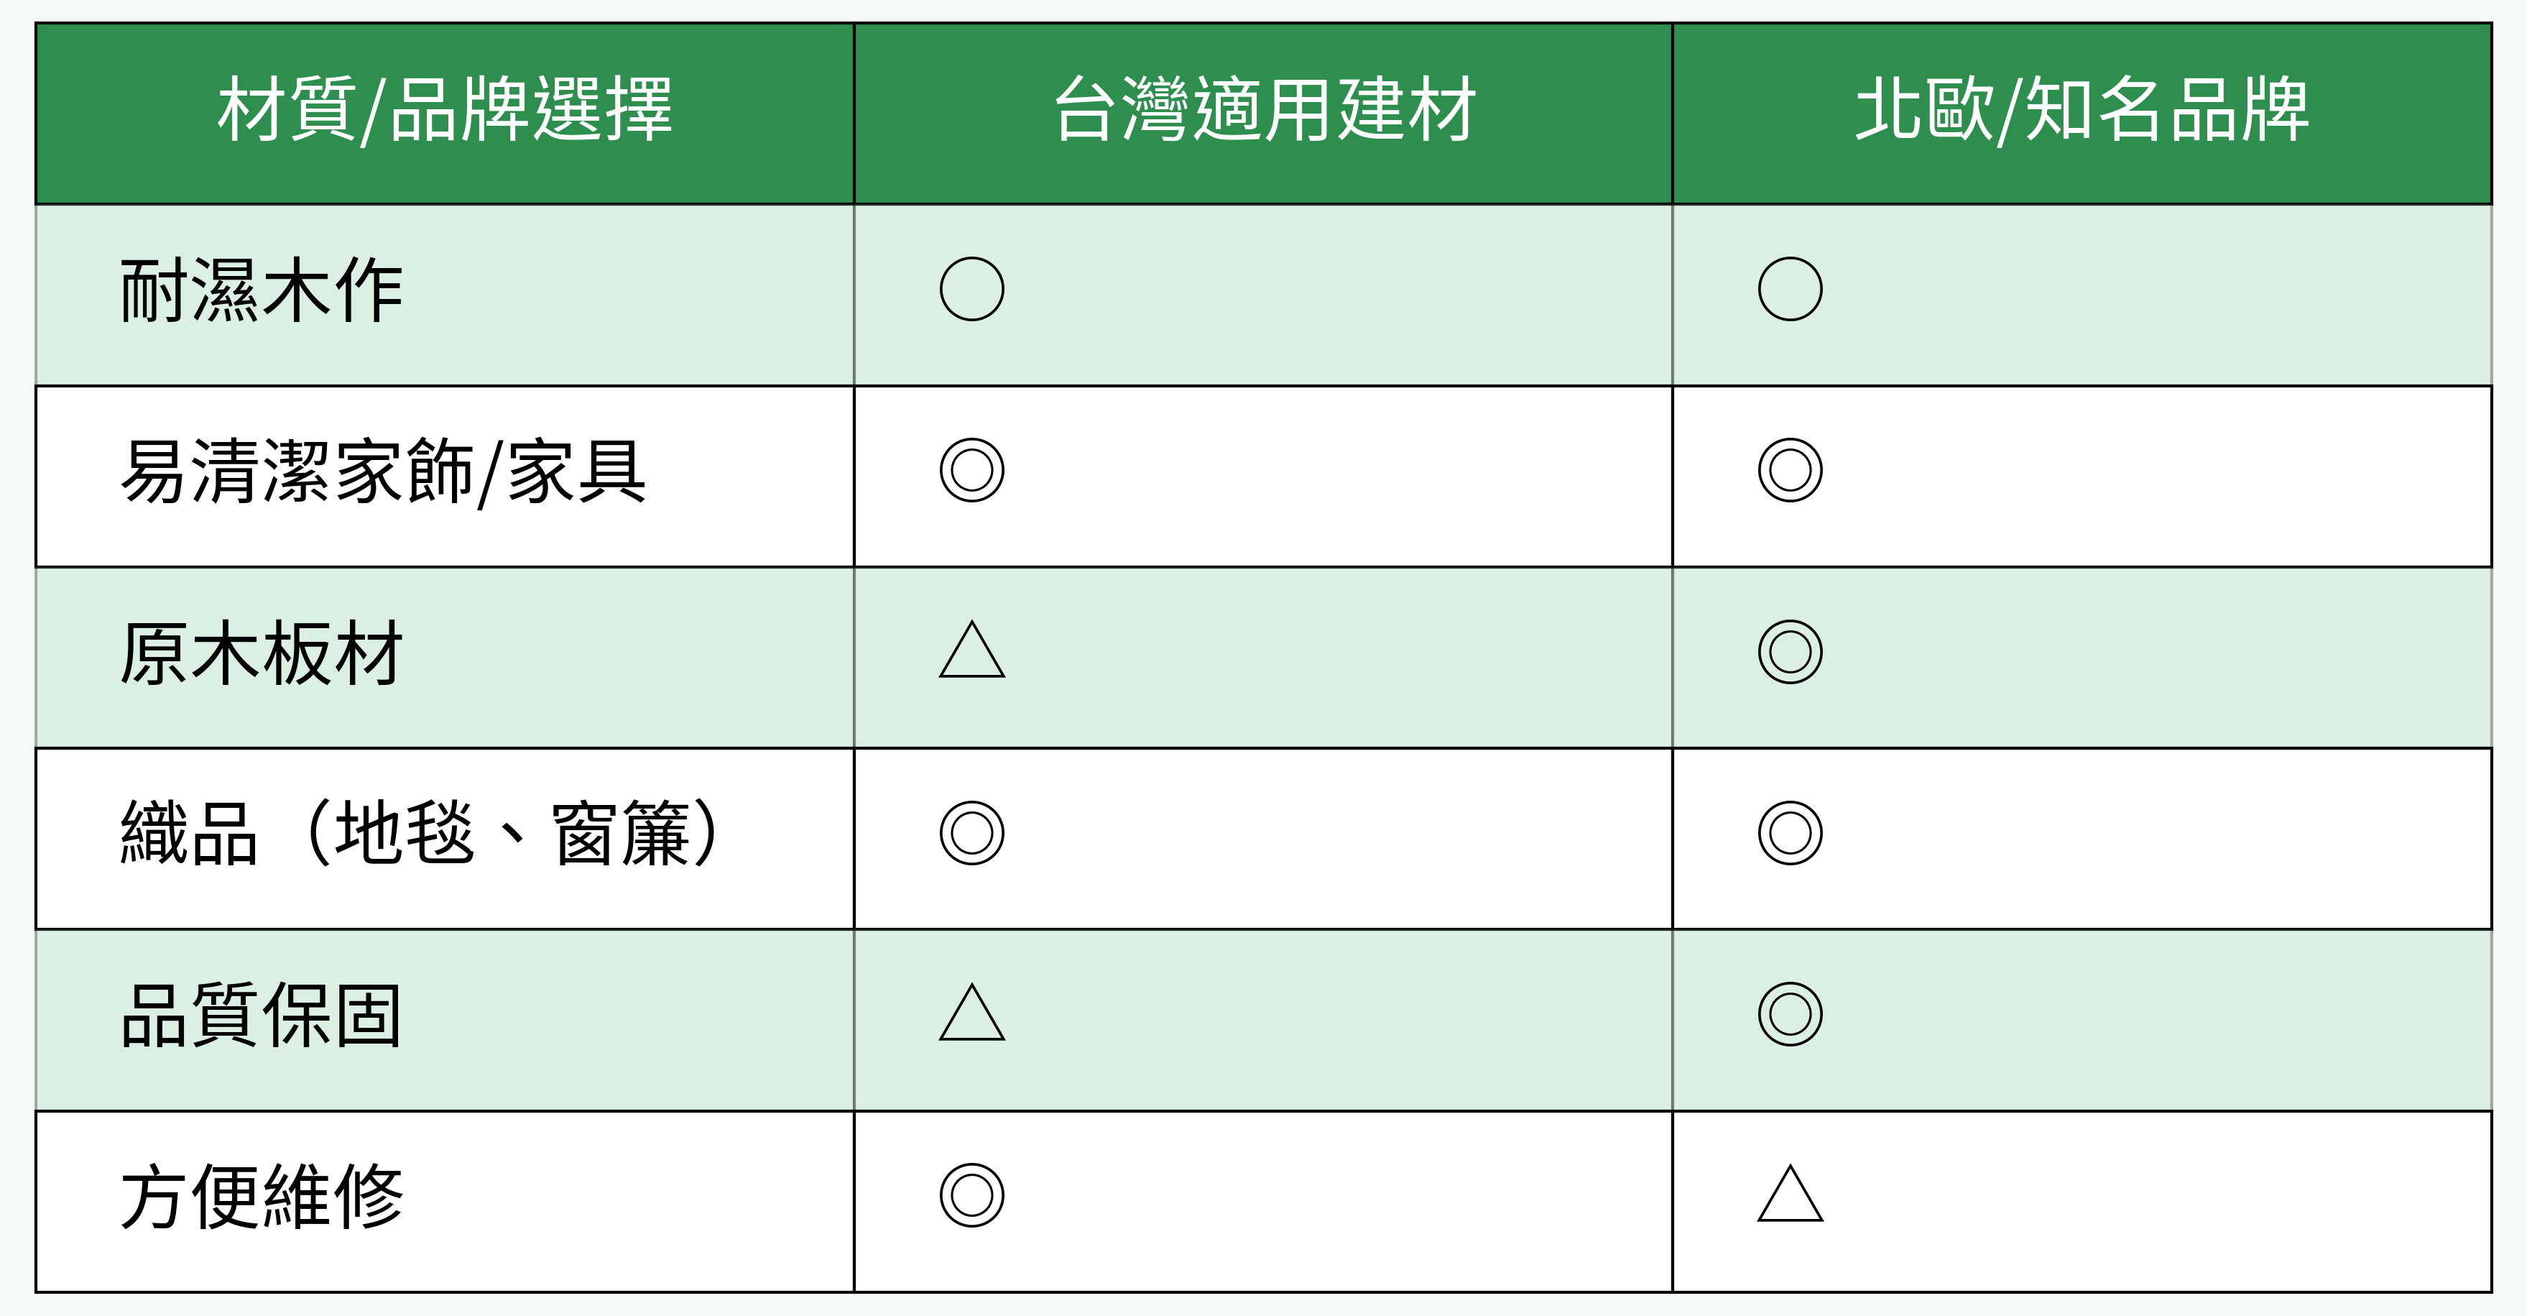Screen dimensions: 2527x1316
Task: Click the circle for 耐濕木作 under 台灣適用建材
Action: pos(971,290)
